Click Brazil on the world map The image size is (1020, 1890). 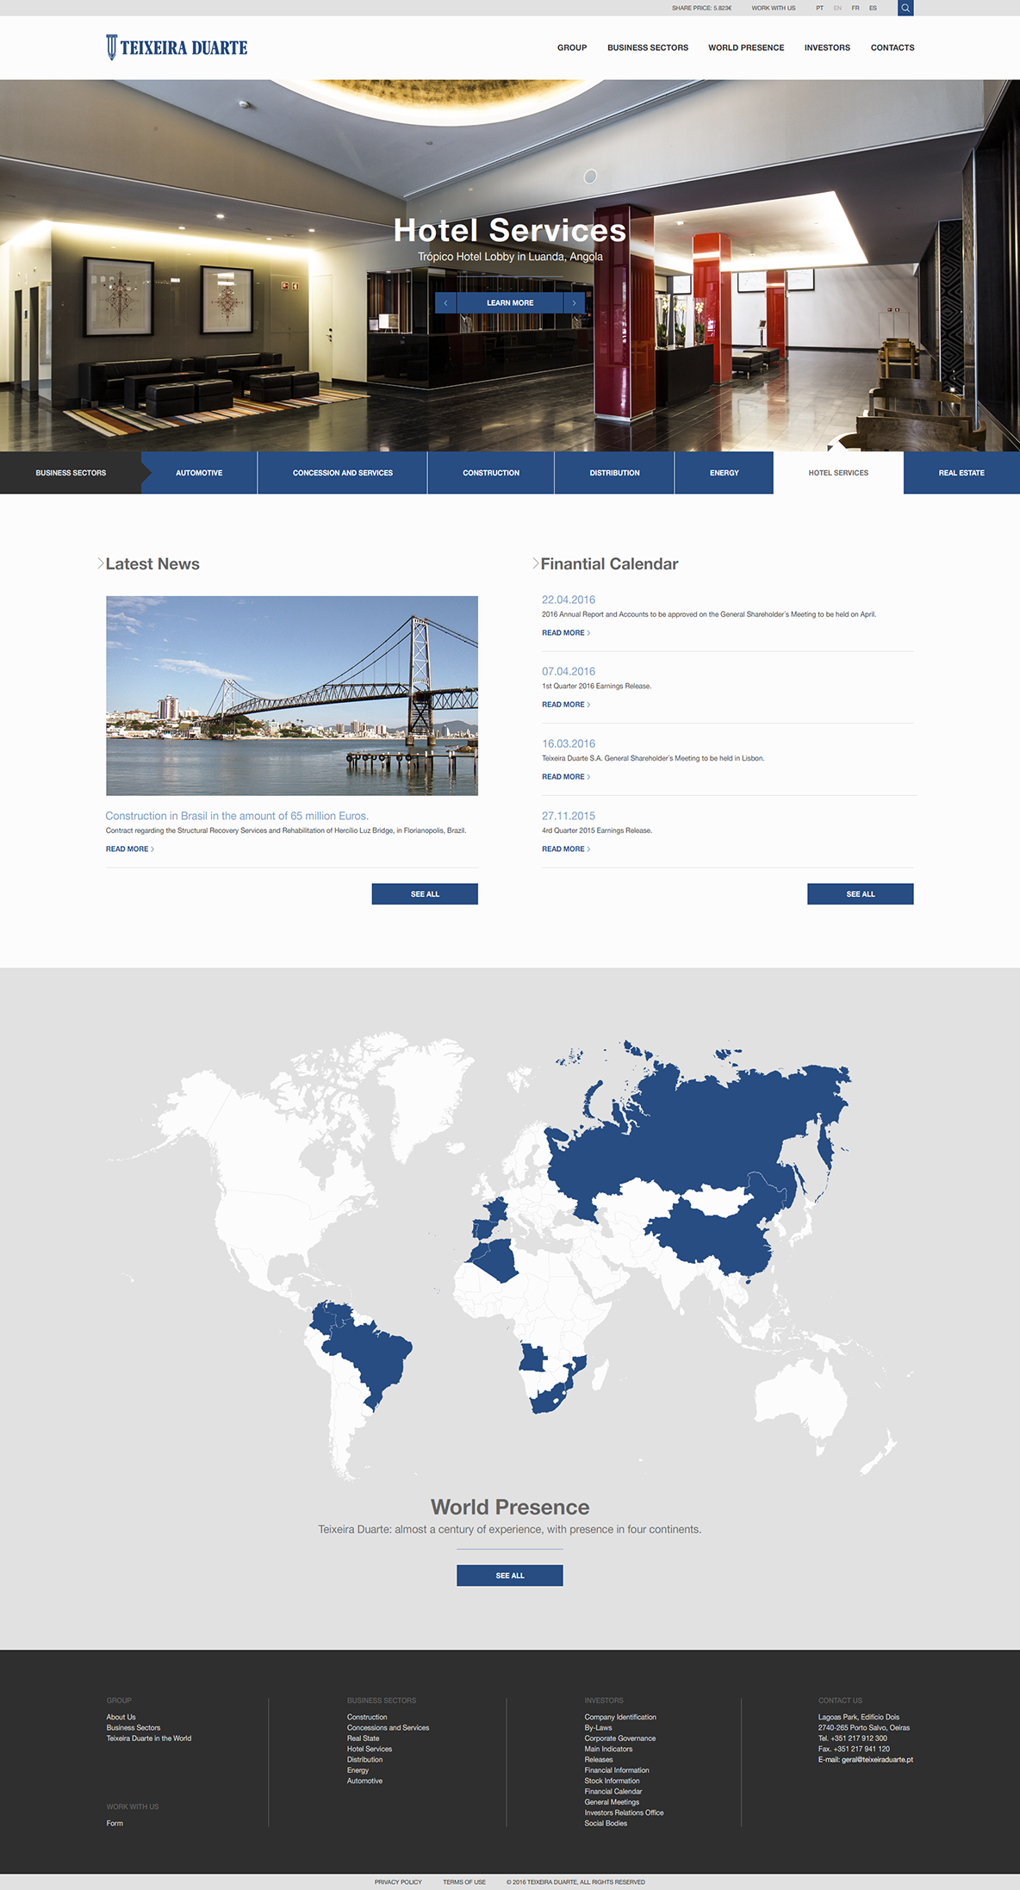coord(370,1357)
